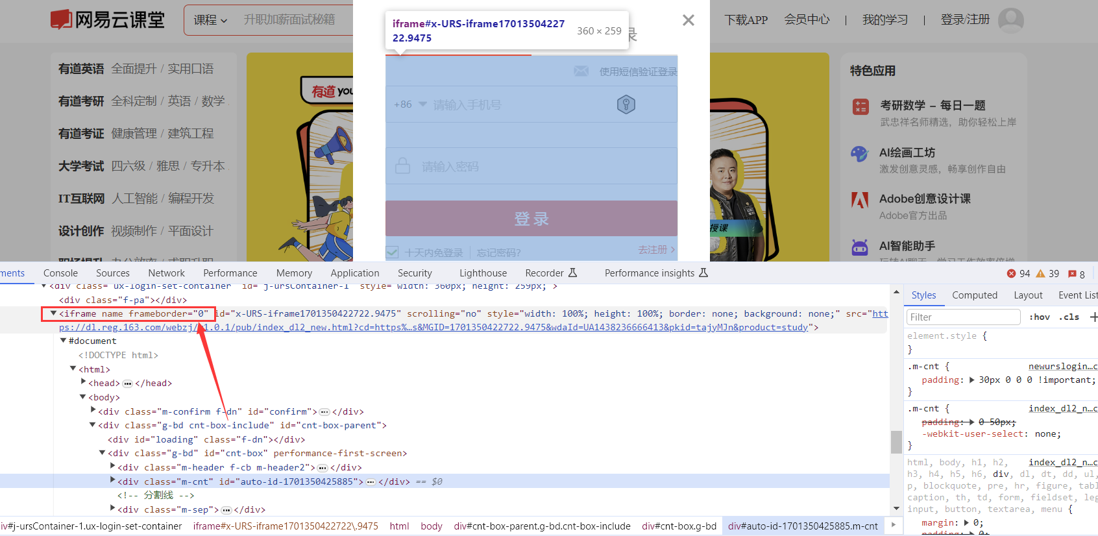1098x536 pixels.
Task: Click the 网易云课堂 logo
Action: click(108, 20)
